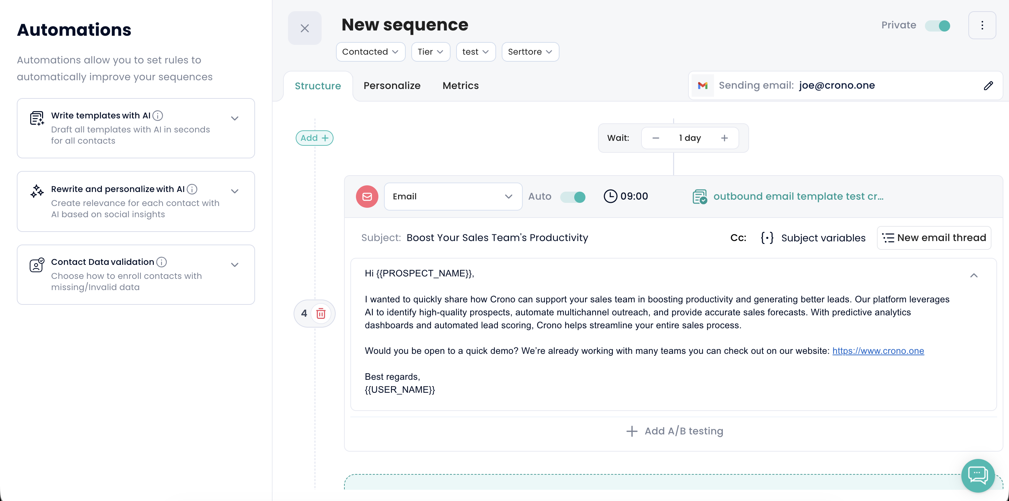
Task: Open the https://www.crono.one link
Action: (x=878, y=351)
